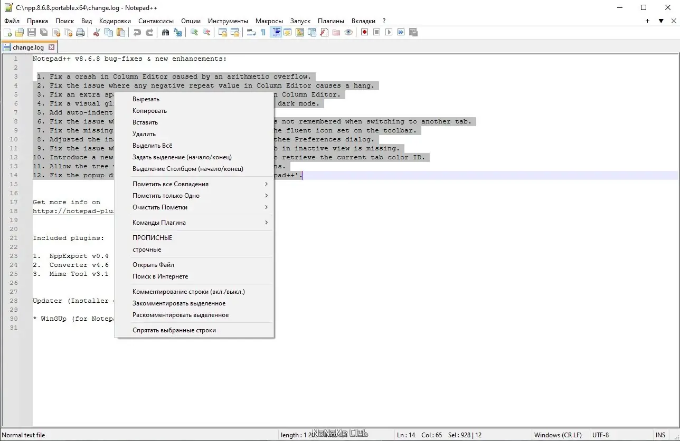Open the UTF-8 encoding selector
Screen dimensions: 680x441
(x=601, y=435)
